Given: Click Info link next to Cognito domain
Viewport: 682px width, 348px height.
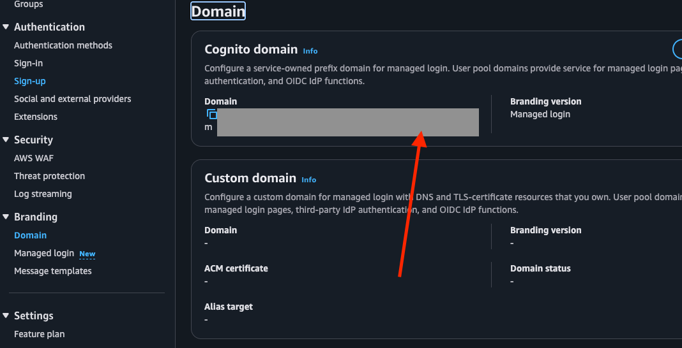Looking at the screenshot, I should [310, 51].
